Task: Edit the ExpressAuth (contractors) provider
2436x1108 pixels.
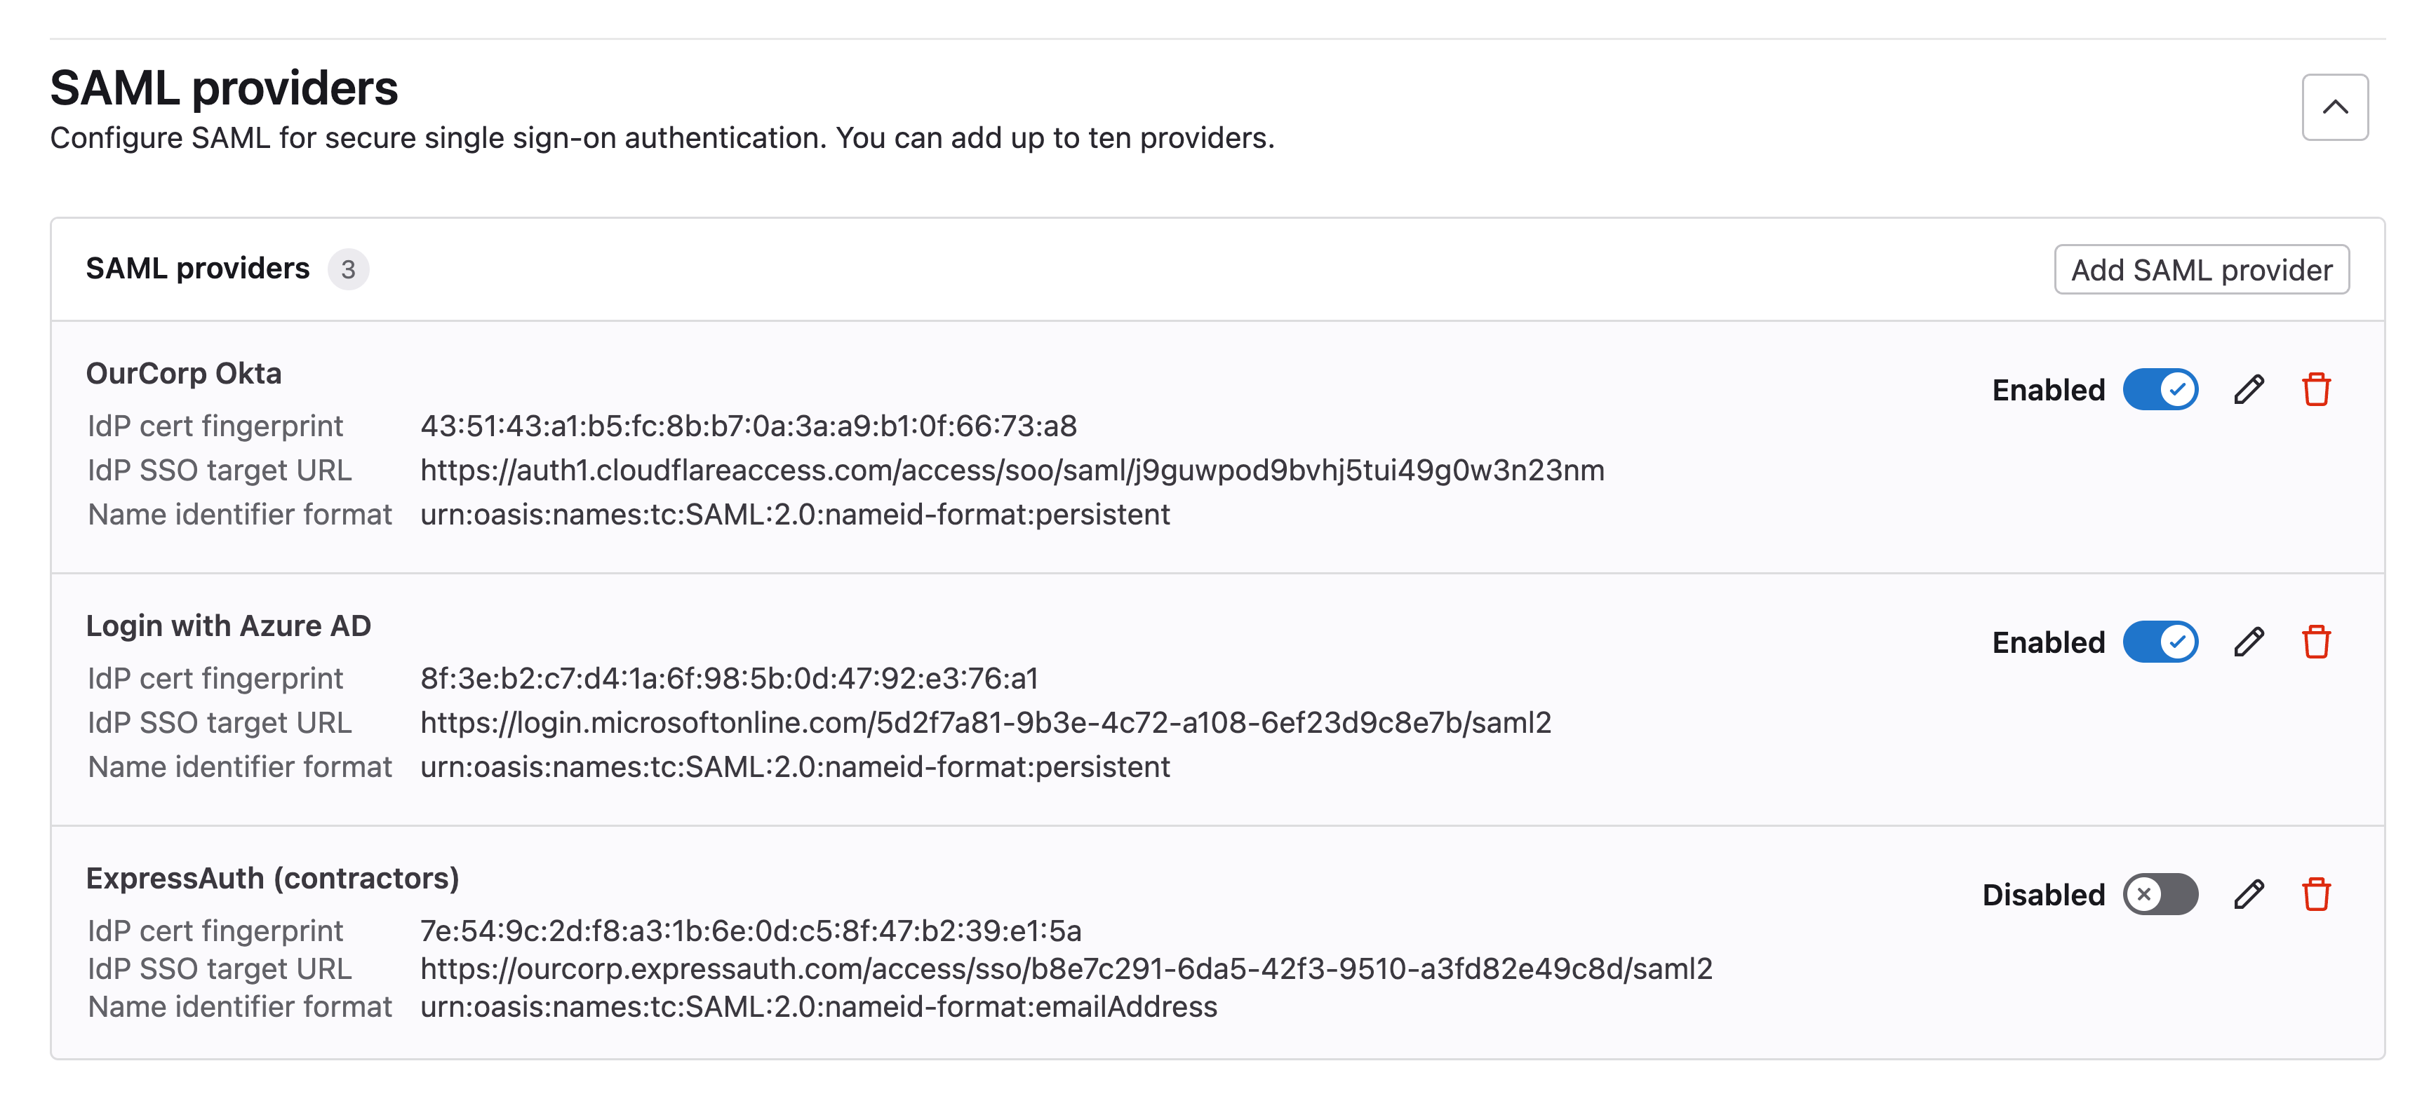Action: click(x=2249, y=894)
